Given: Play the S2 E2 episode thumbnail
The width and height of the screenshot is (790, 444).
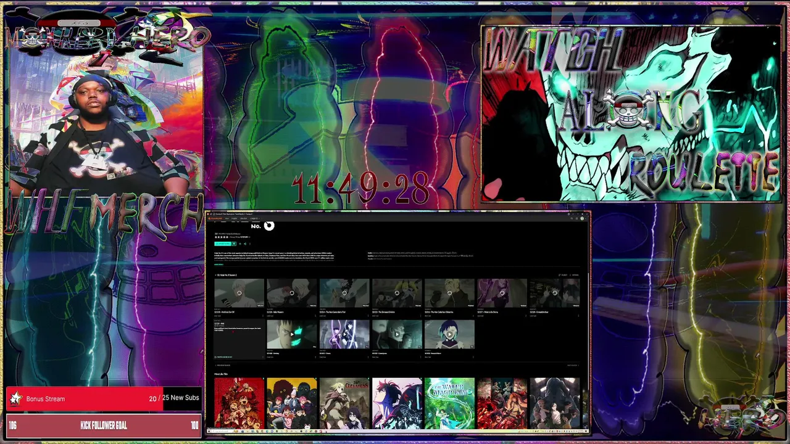Looking at the screenshot, I should (x=292, y=293).
